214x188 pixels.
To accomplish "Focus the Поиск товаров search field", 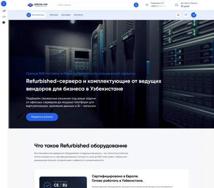I will (95, 5).
